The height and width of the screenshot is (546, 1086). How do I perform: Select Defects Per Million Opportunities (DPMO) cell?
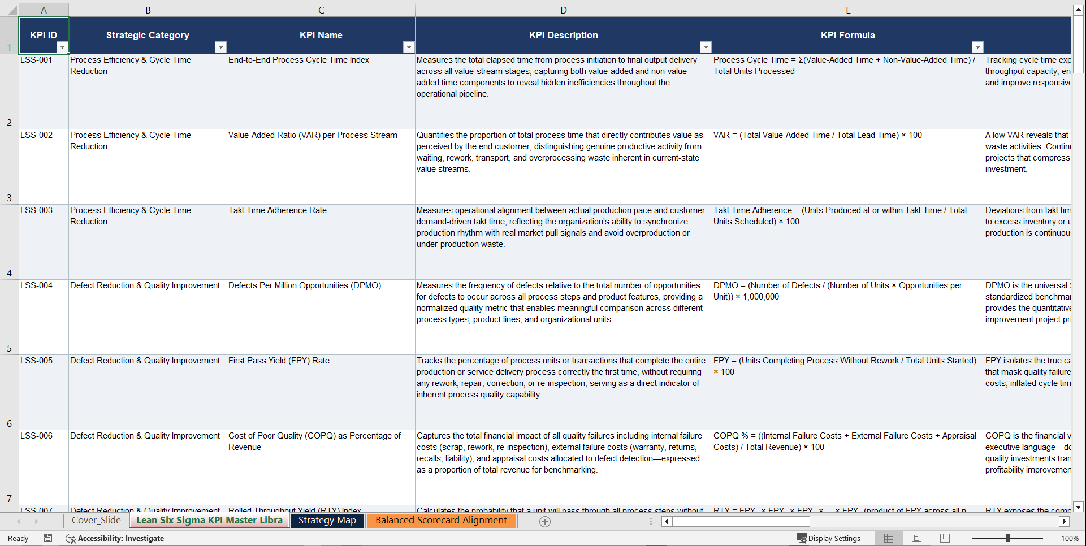click(x=321, y=317)
